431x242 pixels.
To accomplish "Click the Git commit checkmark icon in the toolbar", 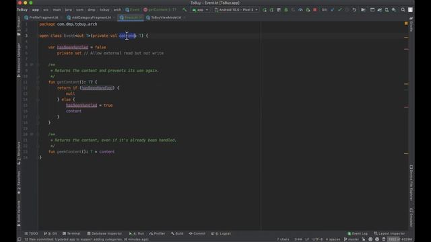I will pos(339,10).
